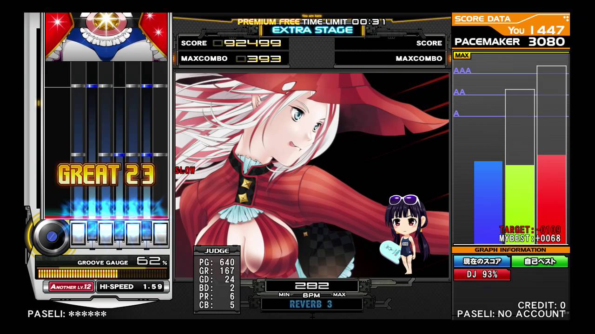Click the score value 92499
595x334 pixels.
point(247,43)
